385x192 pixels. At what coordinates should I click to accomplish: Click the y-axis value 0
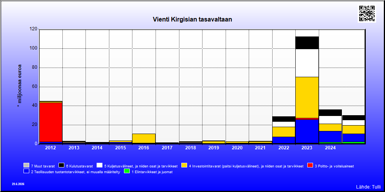(x=36, y=144)
